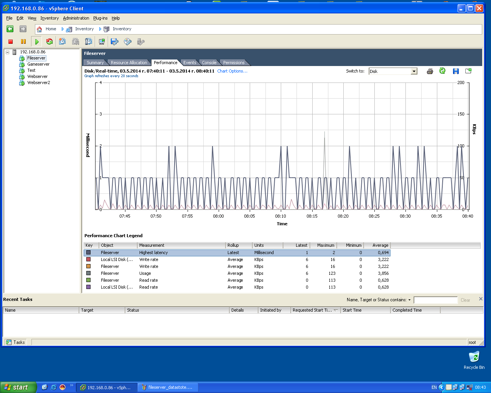Select the Webserver VM in inventory

point(38,76)
